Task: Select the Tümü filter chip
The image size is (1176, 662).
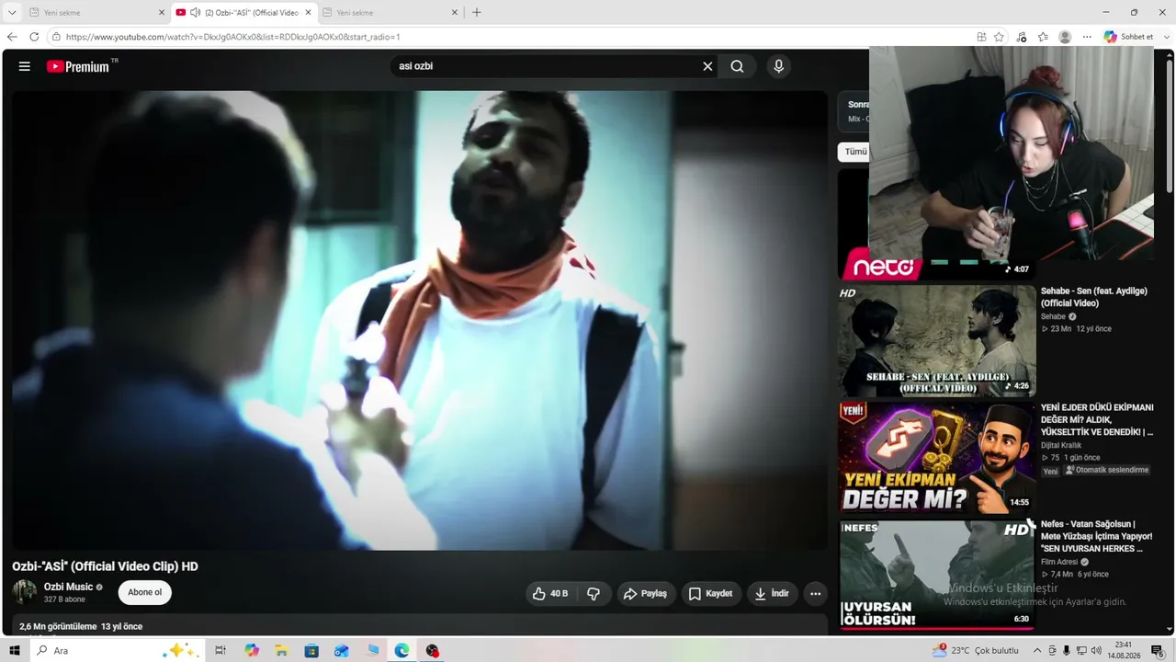Action: click(x=854, y=152)
